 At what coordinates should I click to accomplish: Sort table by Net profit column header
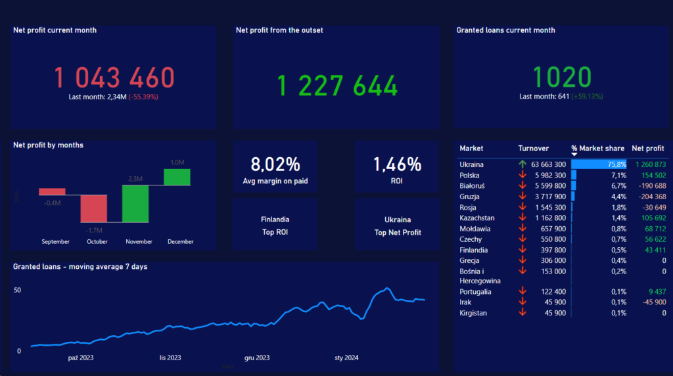pyautogui.click(x=647, y=149)
